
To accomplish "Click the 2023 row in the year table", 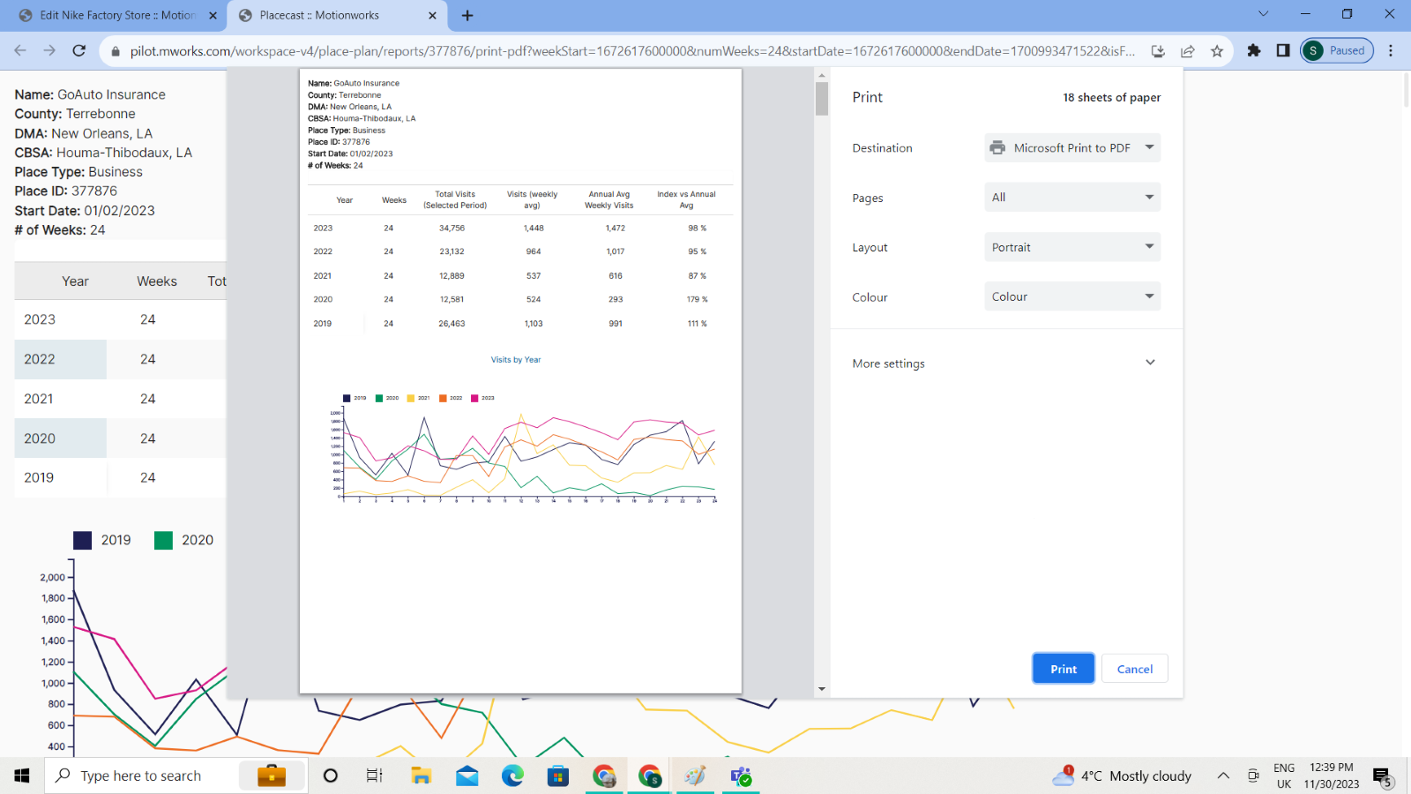I will coord(120,319).
